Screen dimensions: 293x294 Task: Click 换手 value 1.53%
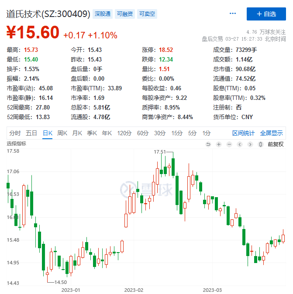tap(31, 69)
